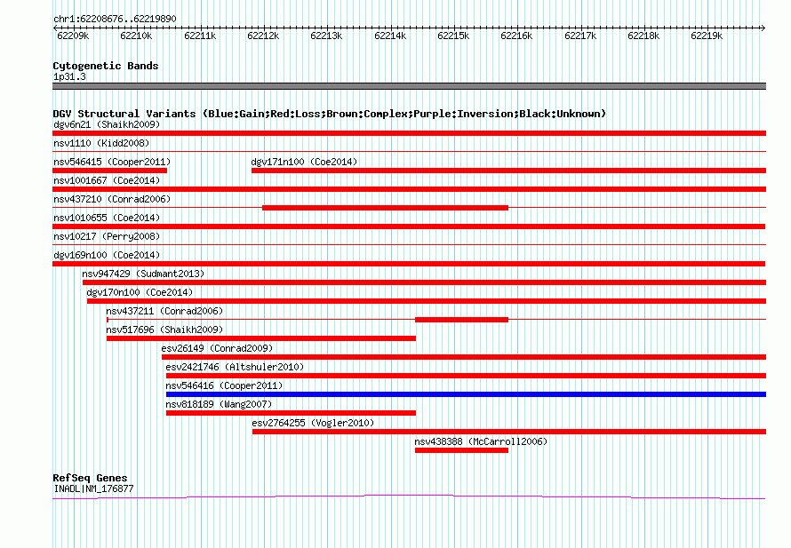791x548 pixels.
Task: Click the dgv170n100 (Coe2014) label
Action: 140,292
